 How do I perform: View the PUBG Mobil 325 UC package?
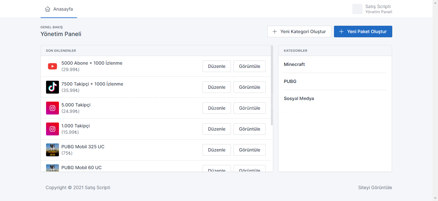[x=250, y=150]
